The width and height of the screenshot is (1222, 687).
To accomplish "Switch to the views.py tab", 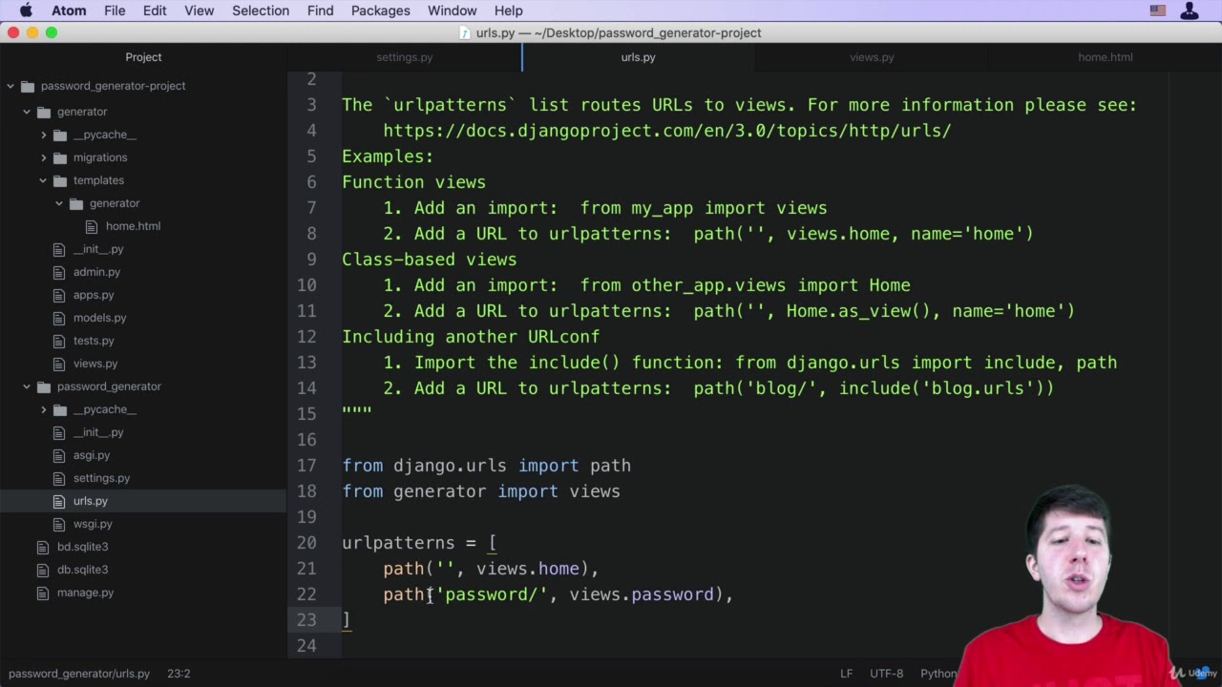I will point(872,57).
